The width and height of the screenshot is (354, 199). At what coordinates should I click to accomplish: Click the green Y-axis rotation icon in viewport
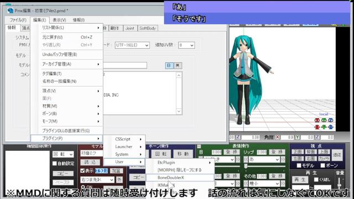324,121
